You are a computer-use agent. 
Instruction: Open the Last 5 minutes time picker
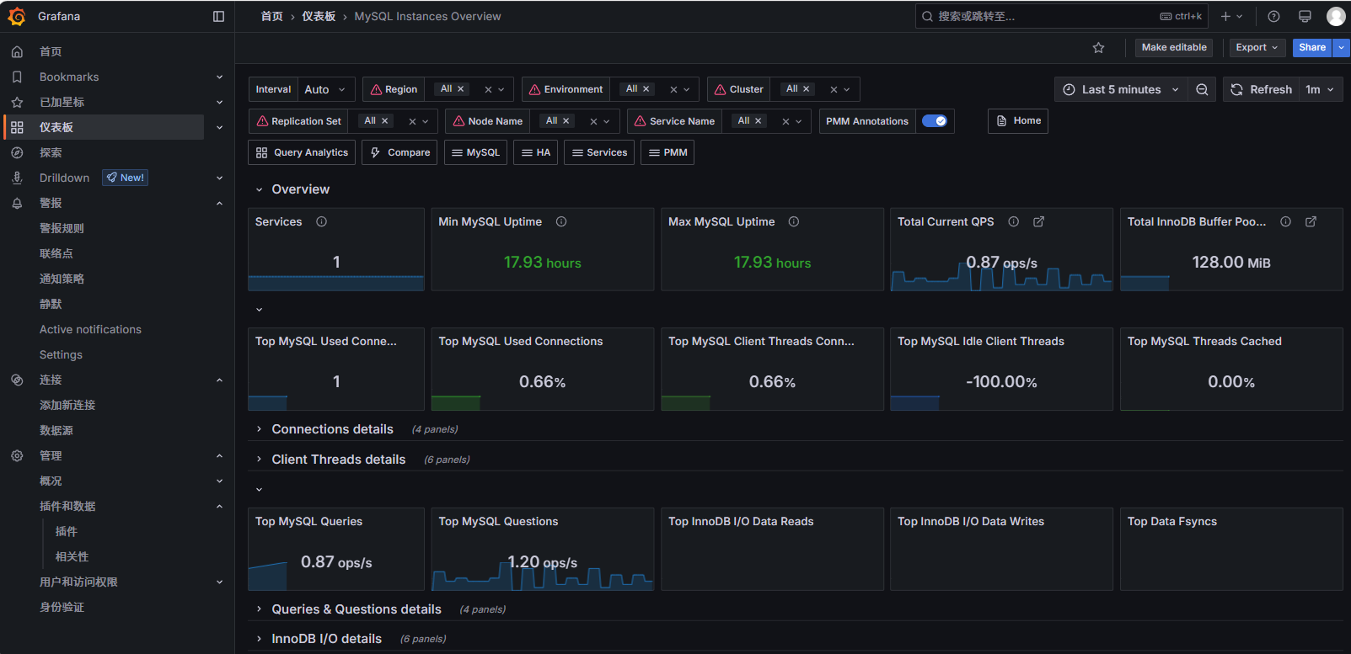click(x=1120, y=89)
